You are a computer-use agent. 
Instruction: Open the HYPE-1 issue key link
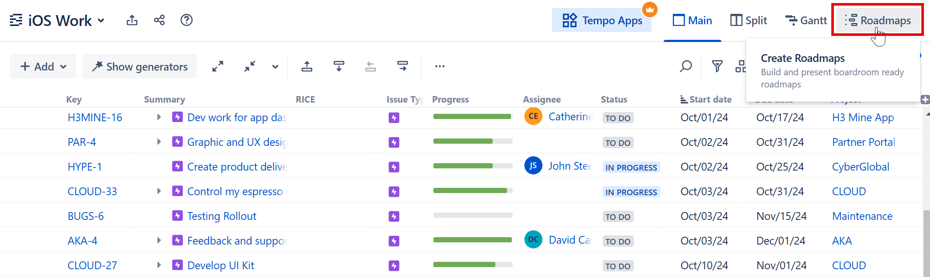tap(85, 167)
